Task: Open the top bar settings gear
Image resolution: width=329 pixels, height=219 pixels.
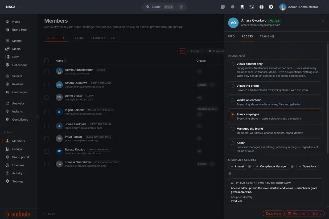Action: click(271, 7)
